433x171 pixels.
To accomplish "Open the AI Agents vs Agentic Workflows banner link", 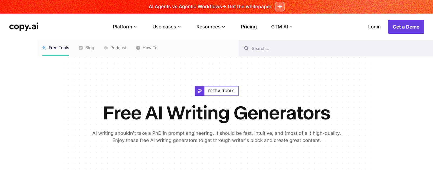I will click(210, 6).
